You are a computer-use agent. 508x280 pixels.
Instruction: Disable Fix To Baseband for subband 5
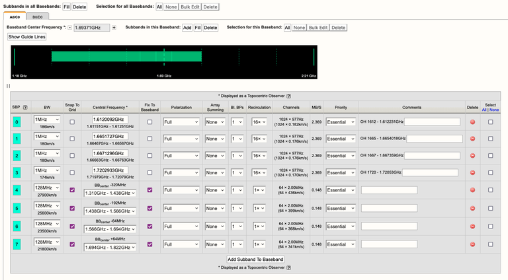click(x=149, y=208)
